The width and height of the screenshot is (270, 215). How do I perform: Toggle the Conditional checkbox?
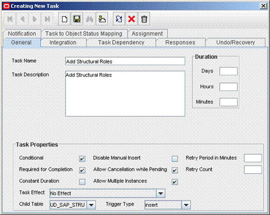click(82, 159)
